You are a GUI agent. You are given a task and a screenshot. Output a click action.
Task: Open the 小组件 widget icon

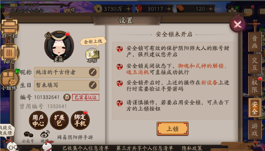pyautogui.click(x=10, y=80)
